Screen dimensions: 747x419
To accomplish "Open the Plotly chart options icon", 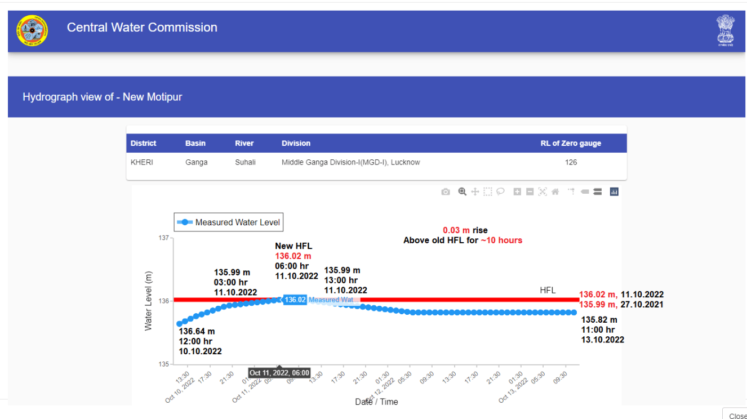I will coord(613,191).
